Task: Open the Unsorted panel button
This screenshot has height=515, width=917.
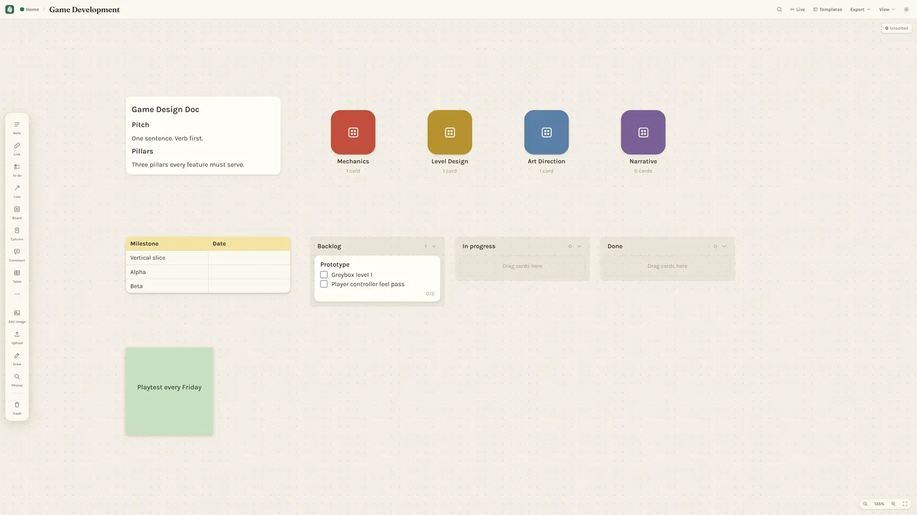Action: [896, 28]
